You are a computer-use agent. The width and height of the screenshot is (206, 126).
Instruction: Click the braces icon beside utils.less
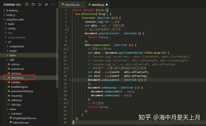(9, 105)
